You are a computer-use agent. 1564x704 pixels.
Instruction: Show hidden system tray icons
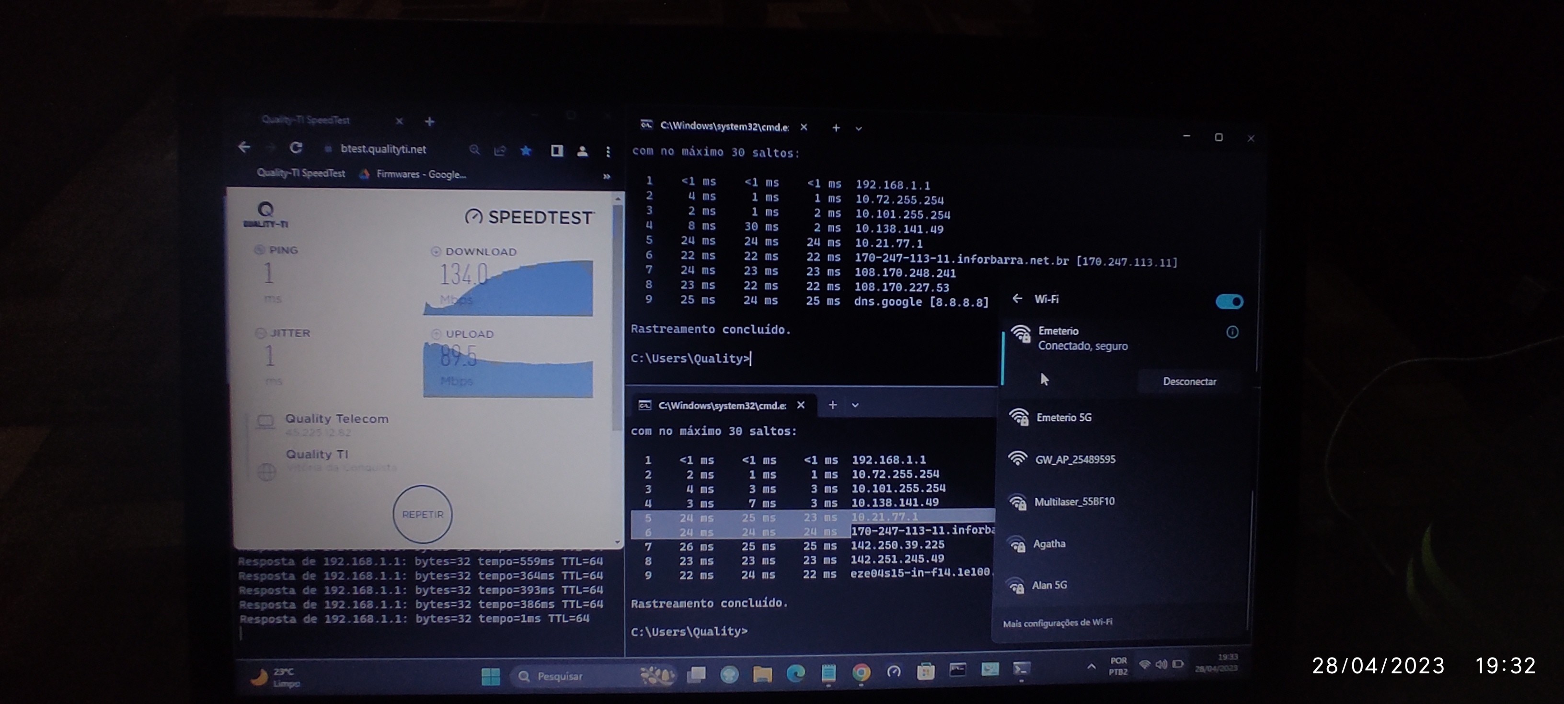tap(1091, 666)
